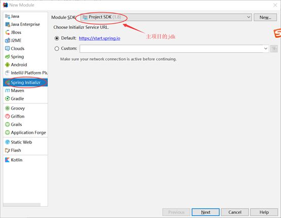Click the New... SDK button
The height and width of the screenshot is (218, 281).
pyautogui.click(x=265, y=17)
